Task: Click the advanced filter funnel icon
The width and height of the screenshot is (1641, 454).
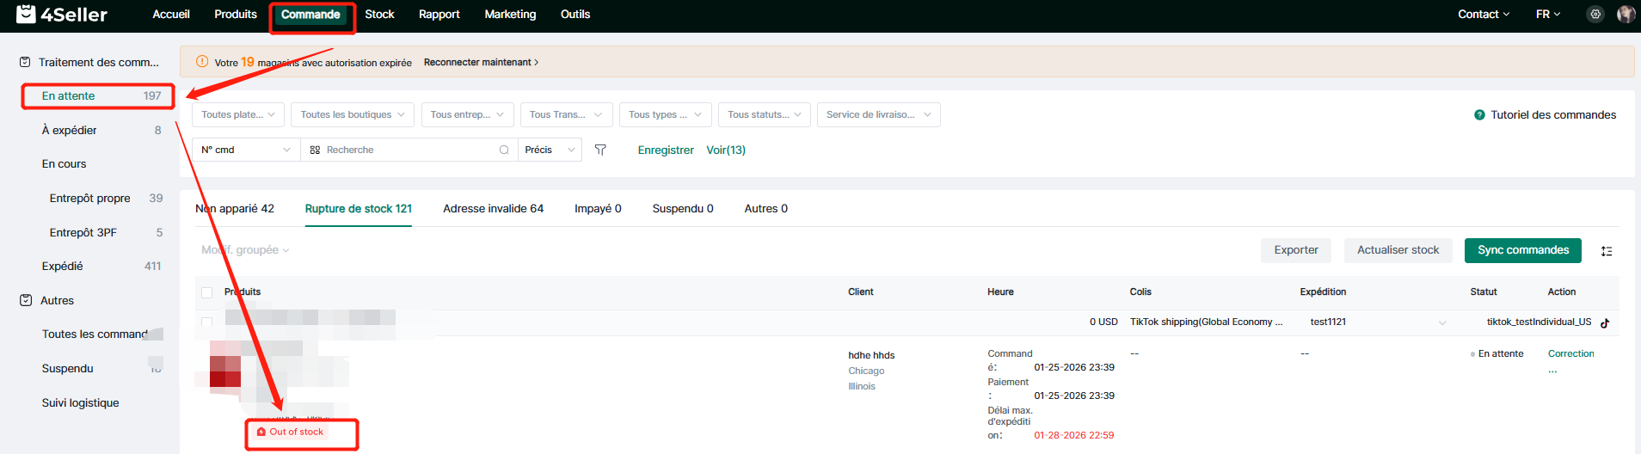Action: 600,150
